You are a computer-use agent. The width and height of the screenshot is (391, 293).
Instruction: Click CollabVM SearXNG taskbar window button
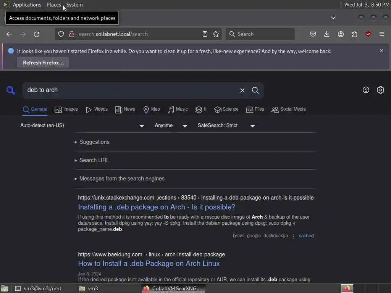pyautogui.click(x=174, y=288)
